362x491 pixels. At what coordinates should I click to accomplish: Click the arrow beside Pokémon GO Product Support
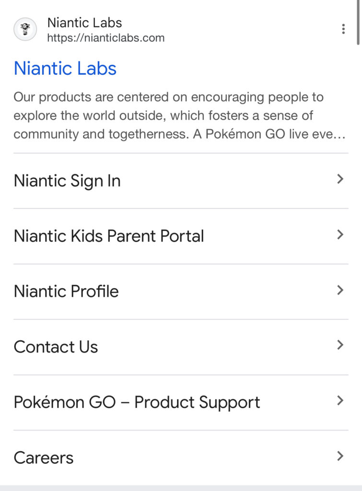point(340,400)
